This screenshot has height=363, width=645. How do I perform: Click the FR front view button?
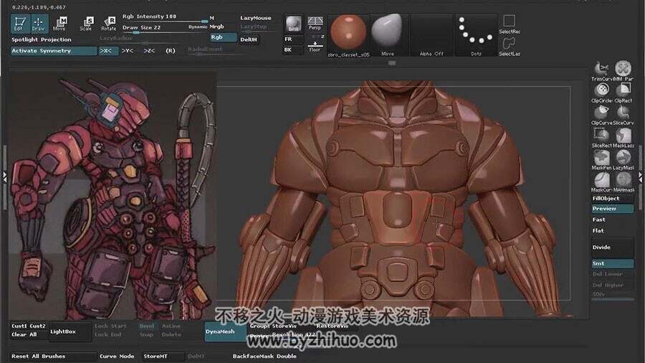293,39
